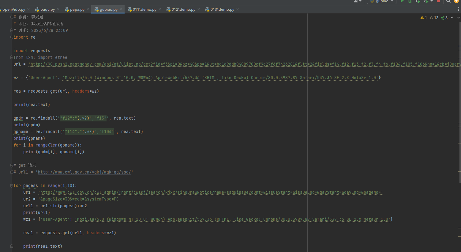Click 'rea = requests.get(url, headers=wz)'
This screenshot has height=252, width=461.
56,91
